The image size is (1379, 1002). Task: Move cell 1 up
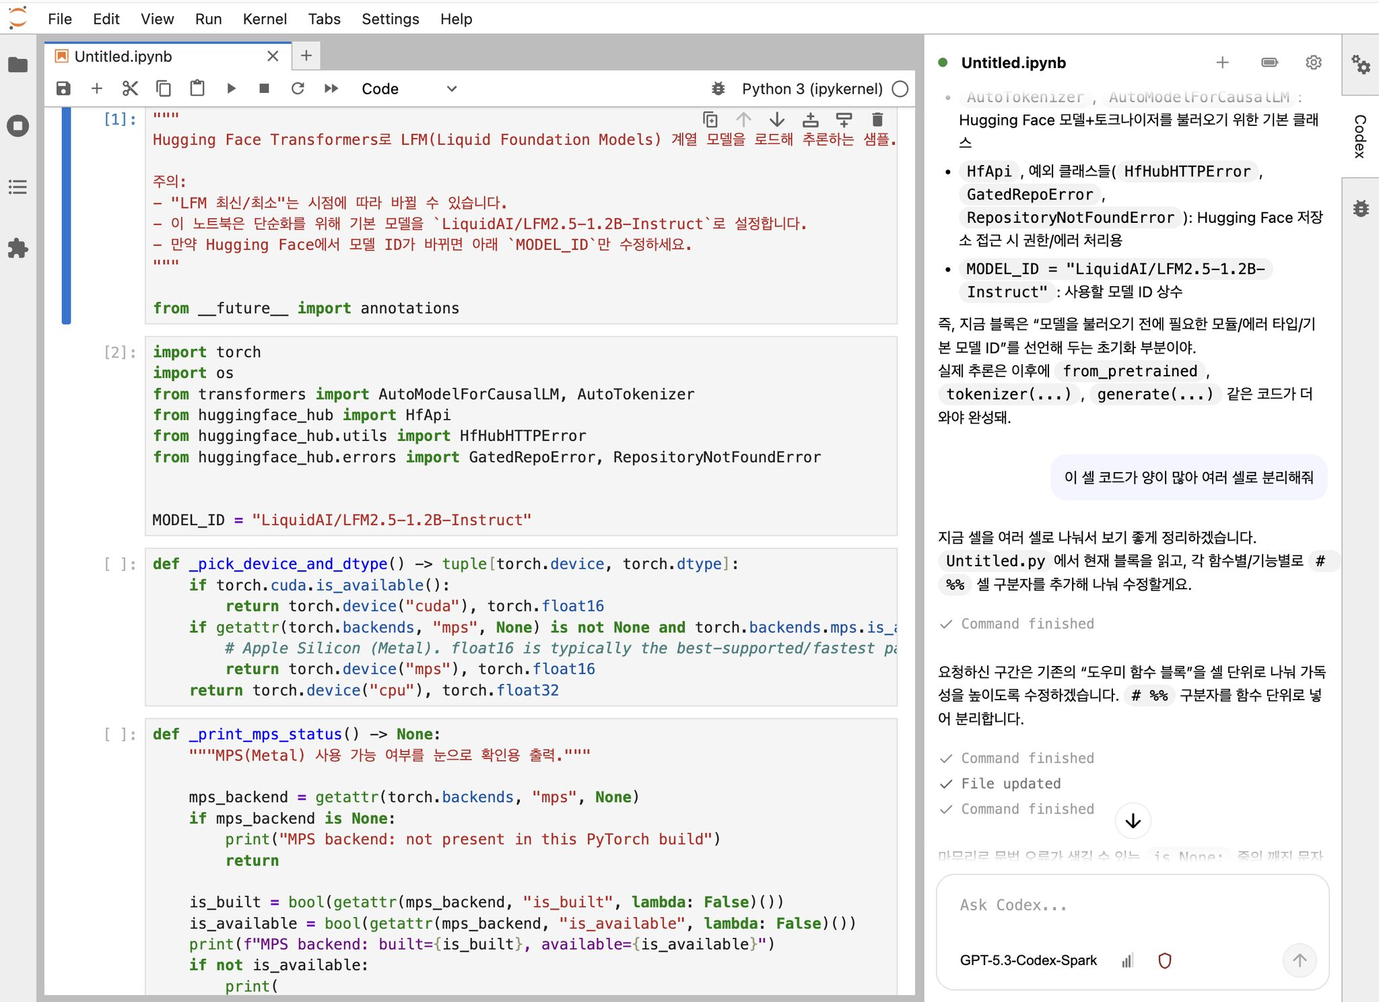(x=743, y=120)
